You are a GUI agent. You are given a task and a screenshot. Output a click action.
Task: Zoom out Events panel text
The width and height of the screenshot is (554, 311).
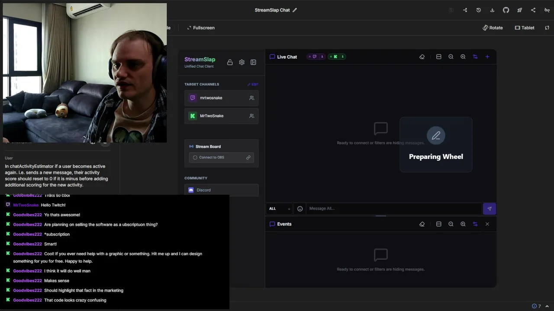451,224
